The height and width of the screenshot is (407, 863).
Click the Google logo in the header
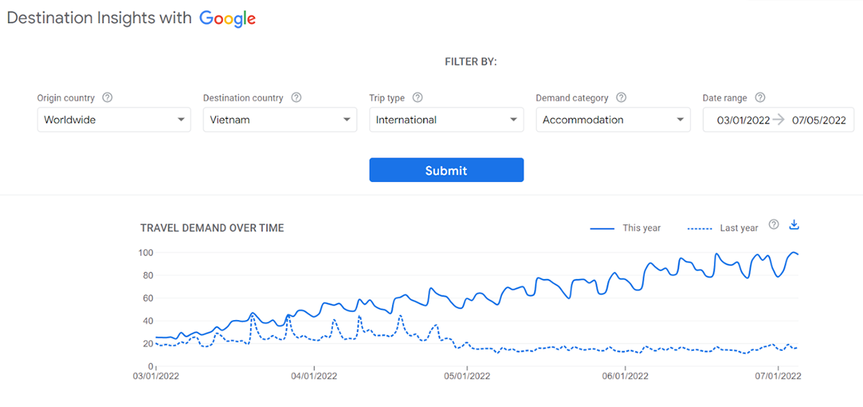pos(227,19)
